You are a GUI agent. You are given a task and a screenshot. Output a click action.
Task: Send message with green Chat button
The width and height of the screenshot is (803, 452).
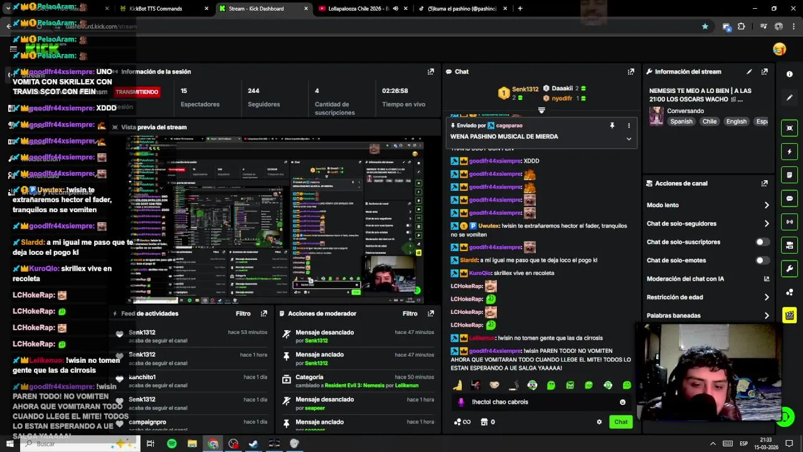[620, 422]
